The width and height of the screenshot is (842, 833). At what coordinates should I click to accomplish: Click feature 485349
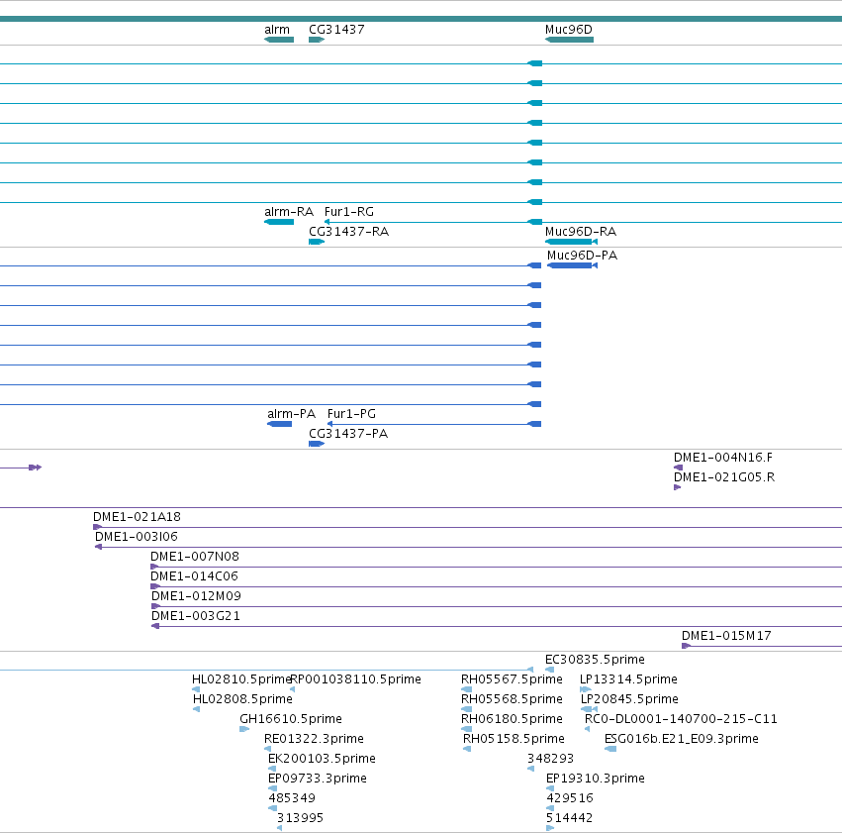pyautogui.click(x=273, y=808)
